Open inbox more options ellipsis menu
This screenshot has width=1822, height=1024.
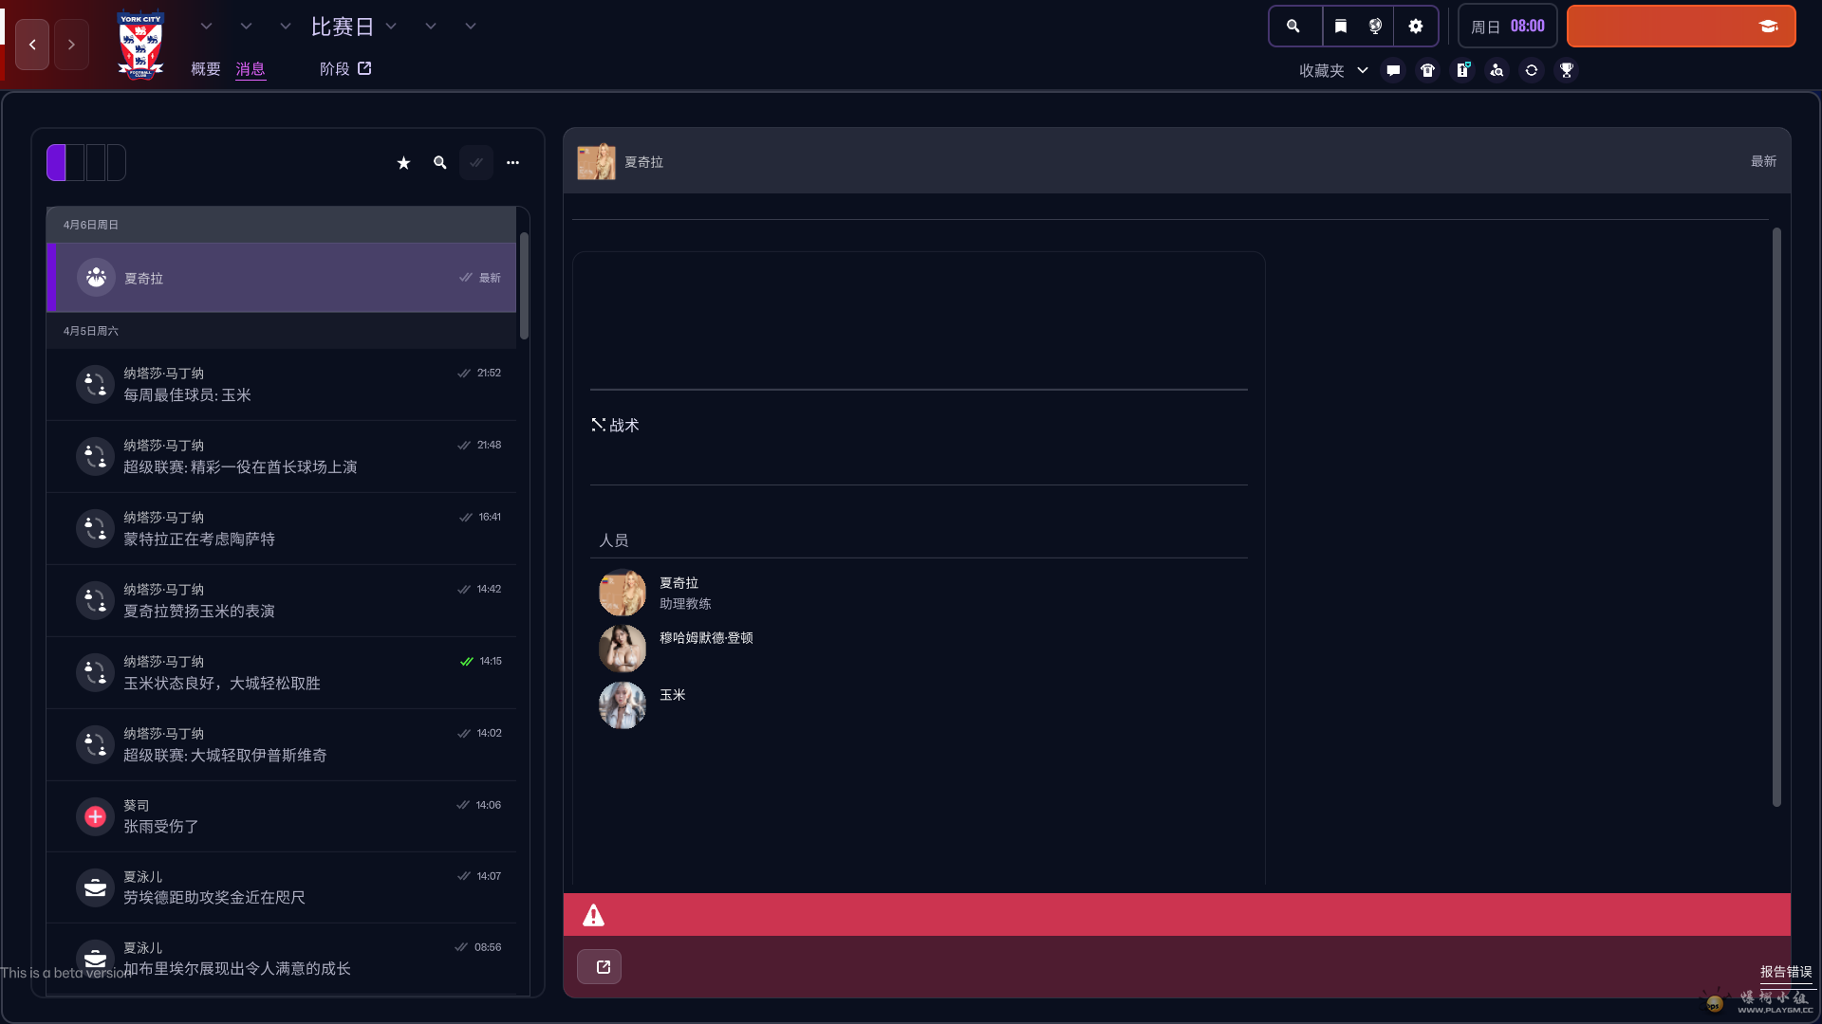[512, 163]
